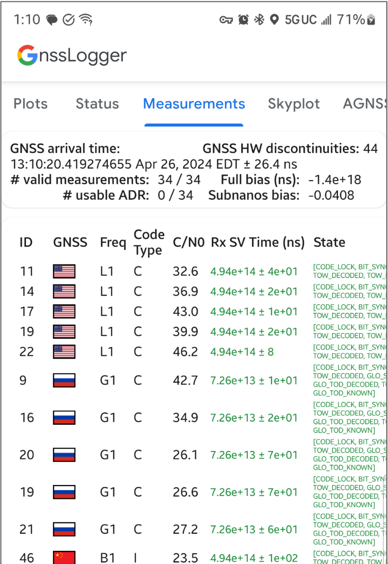Open the Status tab

click(x=97, y=104)
